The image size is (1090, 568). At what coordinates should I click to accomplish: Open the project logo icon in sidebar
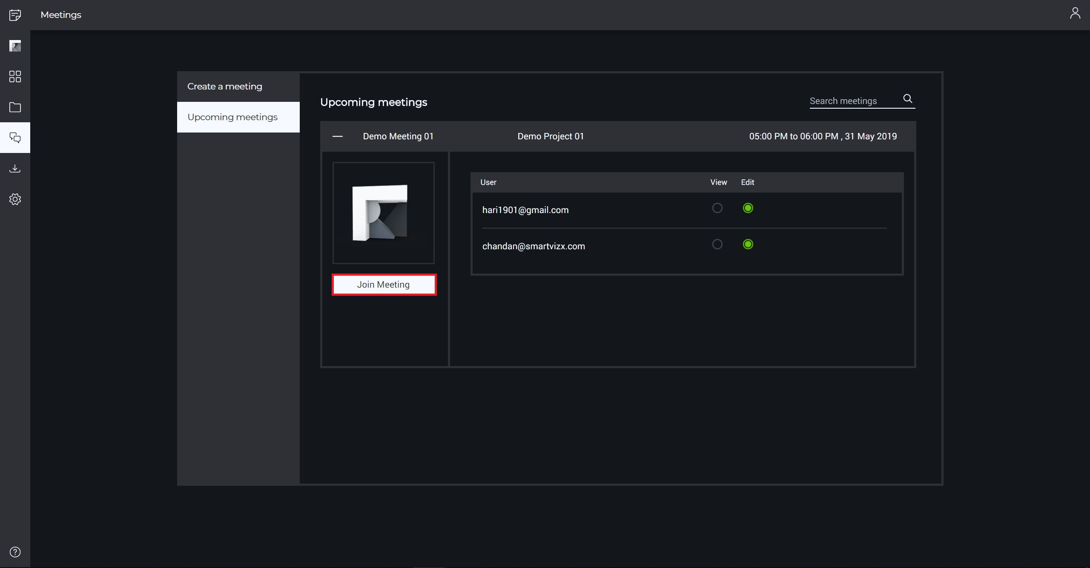coord(15,46)
